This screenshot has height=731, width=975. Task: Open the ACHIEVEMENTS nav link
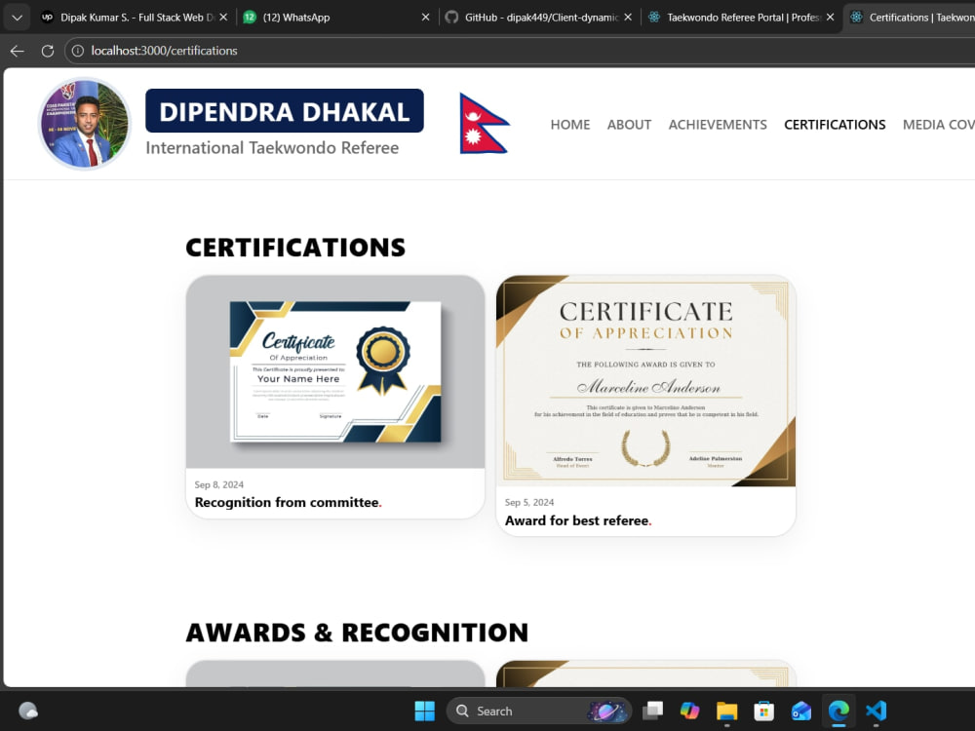click(x=718, y=125)
